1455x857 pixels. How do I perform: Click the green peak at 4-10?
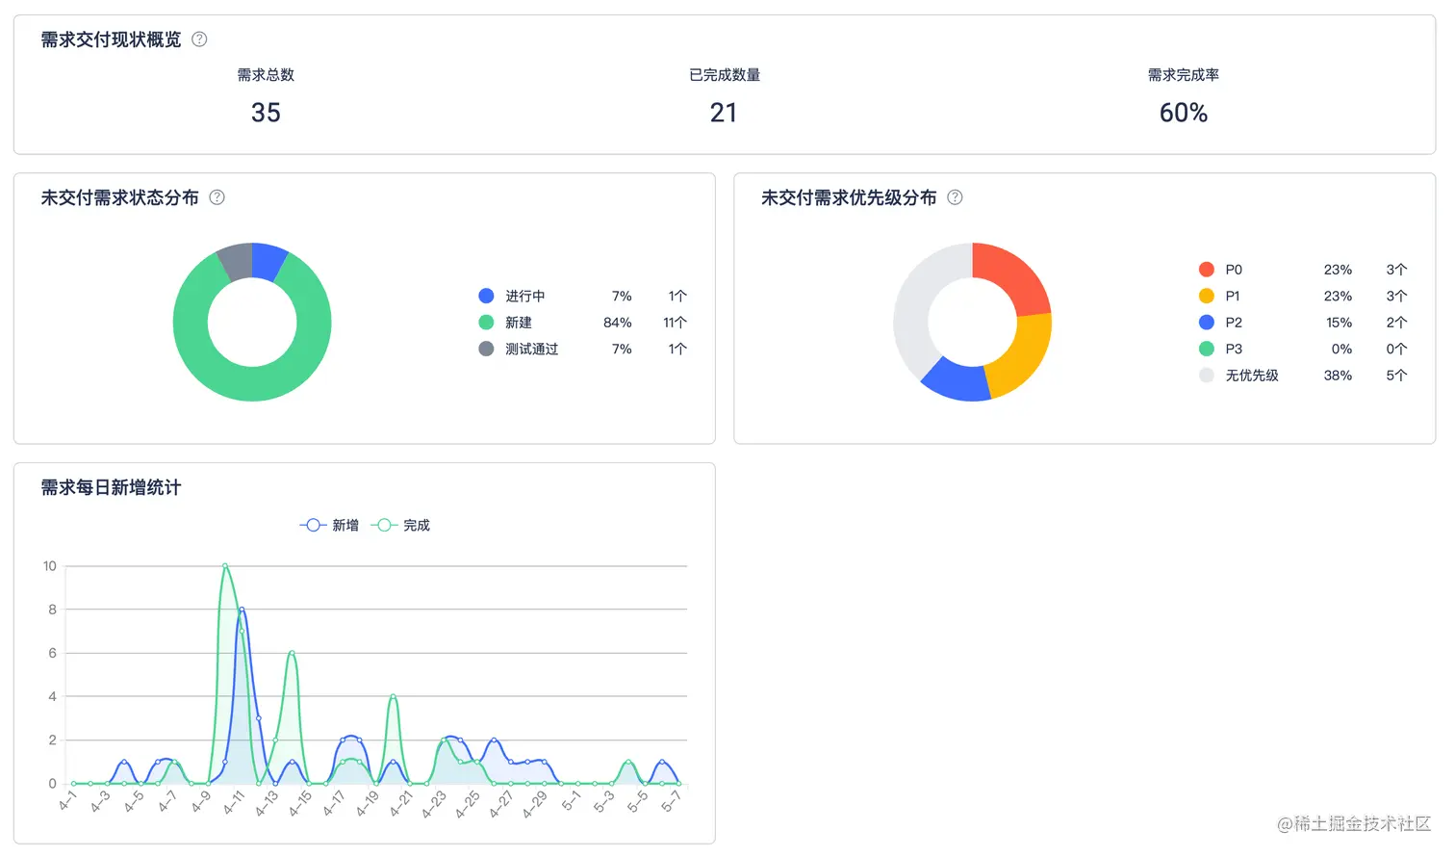225,566
